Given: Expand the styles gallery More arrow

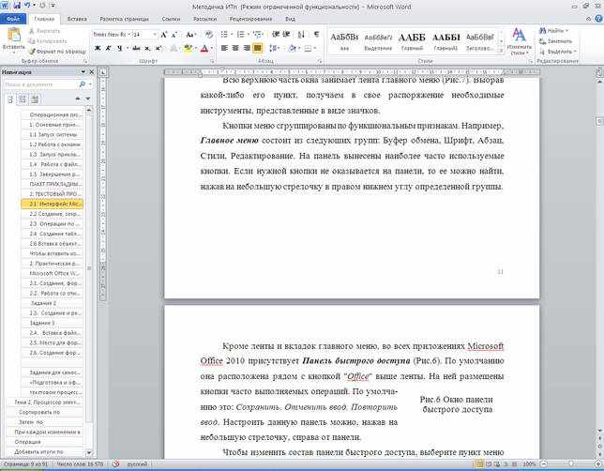Looking at the screenshot, I should tap(501, 51).
